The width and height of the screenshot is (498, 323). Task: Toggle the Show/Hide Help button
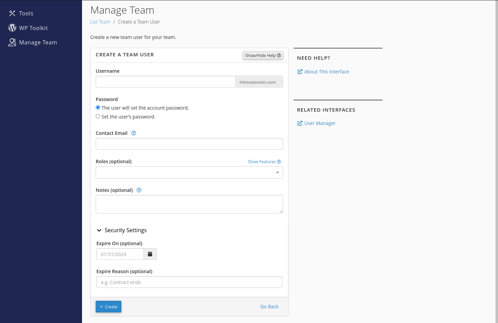tap(263, 55)
